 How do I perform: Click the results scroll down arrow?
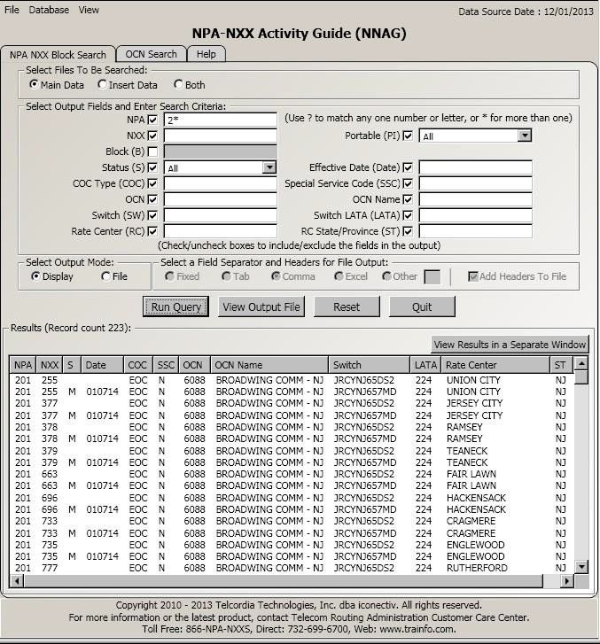(x=581, y=567)
